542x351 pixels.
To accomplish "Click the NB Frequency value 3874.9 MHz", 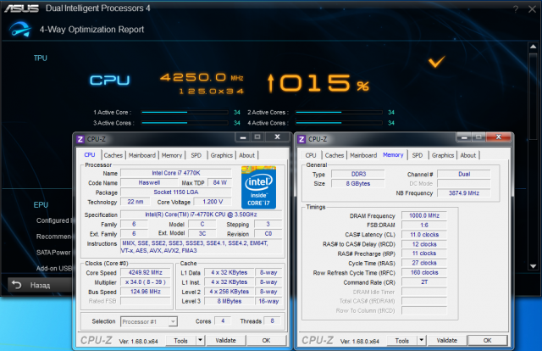I will pos(464,192).
